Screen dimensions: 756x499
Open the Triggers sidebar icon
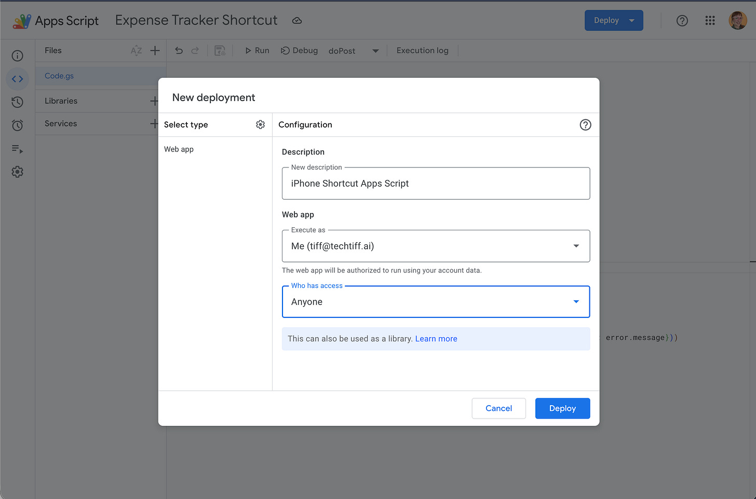point(17,125)
